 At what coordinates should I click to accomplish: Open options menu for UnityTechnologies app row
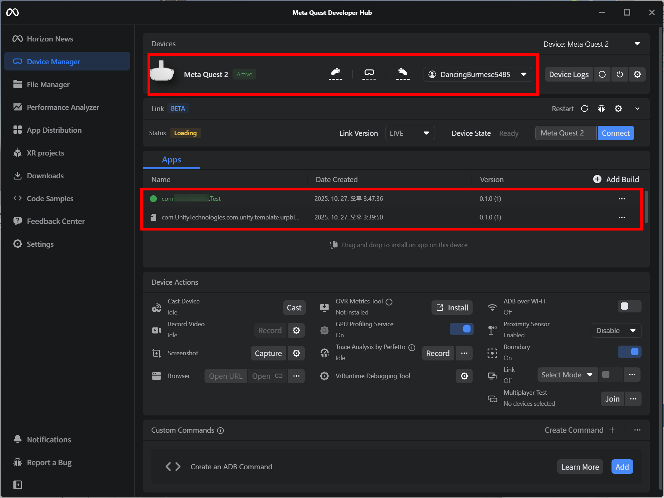[x=622, y=217]
